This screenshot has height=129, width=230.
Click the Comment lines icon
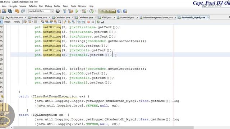point(98,22)
